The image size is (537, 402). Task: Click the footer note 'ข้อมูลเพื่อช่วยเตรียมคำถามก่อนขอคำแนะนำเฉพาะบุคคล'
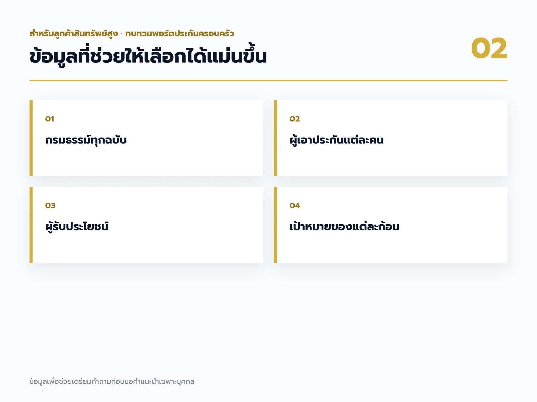tap(112, 381)
